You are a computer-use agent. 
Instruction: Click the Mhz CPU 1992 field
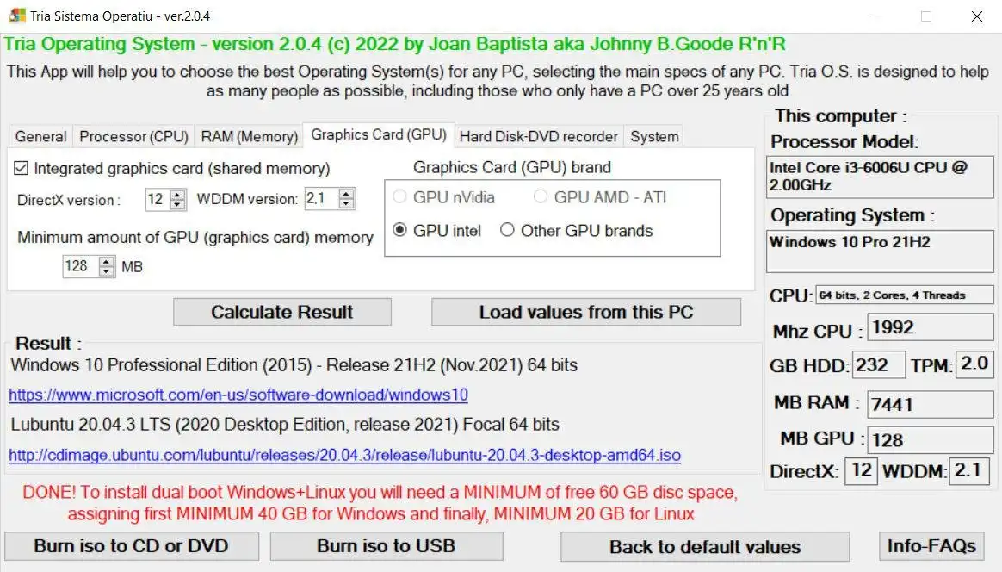coord(930,327)
